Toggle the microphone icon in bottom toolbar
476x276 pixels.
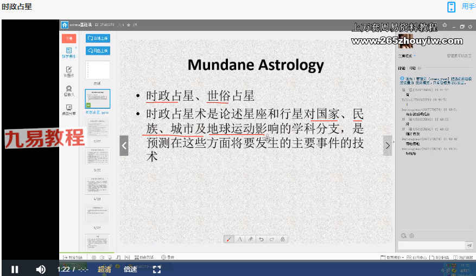pyautogui.click(x=110, y=257)
